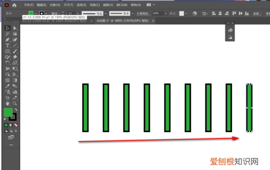Viewport: 270px width, 170px height.
Task: Open Change Screen Mode in toolbar
Action: (11, 137)
